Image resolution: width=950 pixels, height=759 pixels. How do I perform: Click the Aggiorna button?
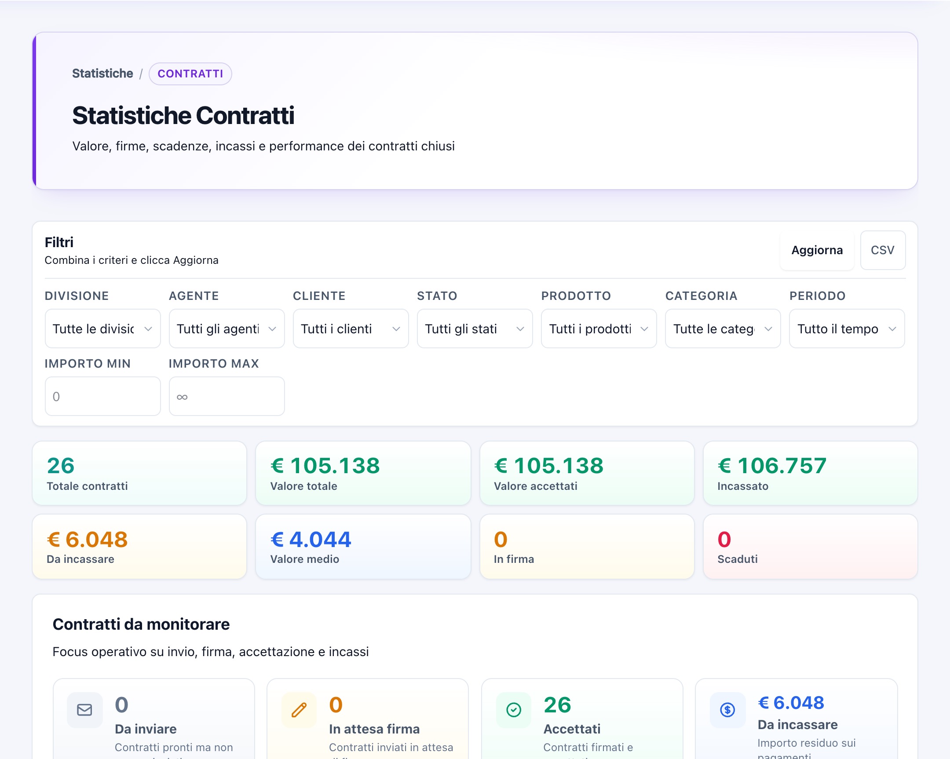click(x=817, y=250)
